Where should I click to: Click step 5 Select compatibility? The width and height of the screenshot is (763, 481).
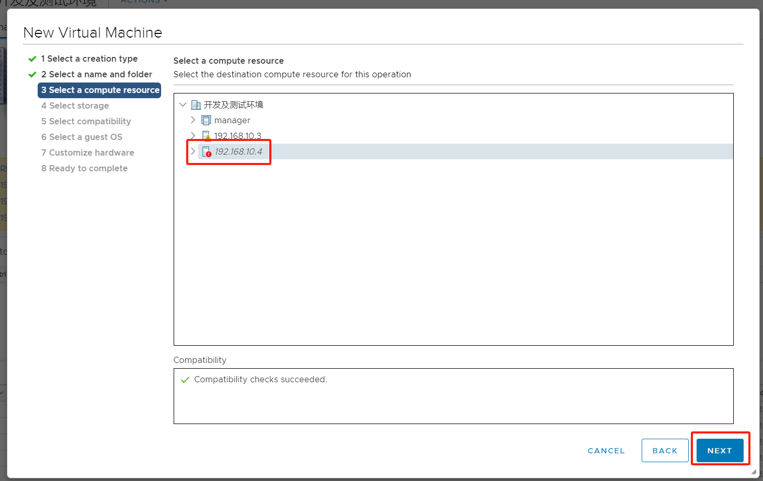coord(86,121)
